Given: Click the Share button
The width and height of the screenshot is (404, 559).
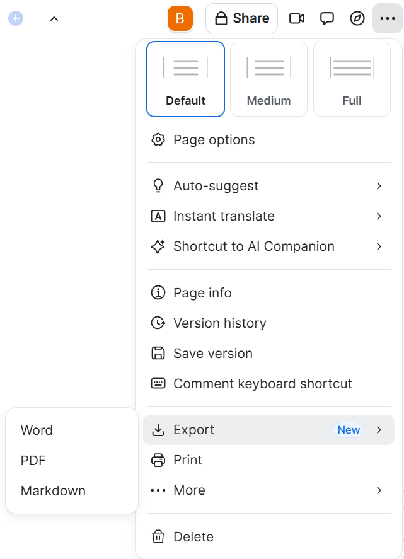Looking at the screenshot, I should click(x=242, y=18).
